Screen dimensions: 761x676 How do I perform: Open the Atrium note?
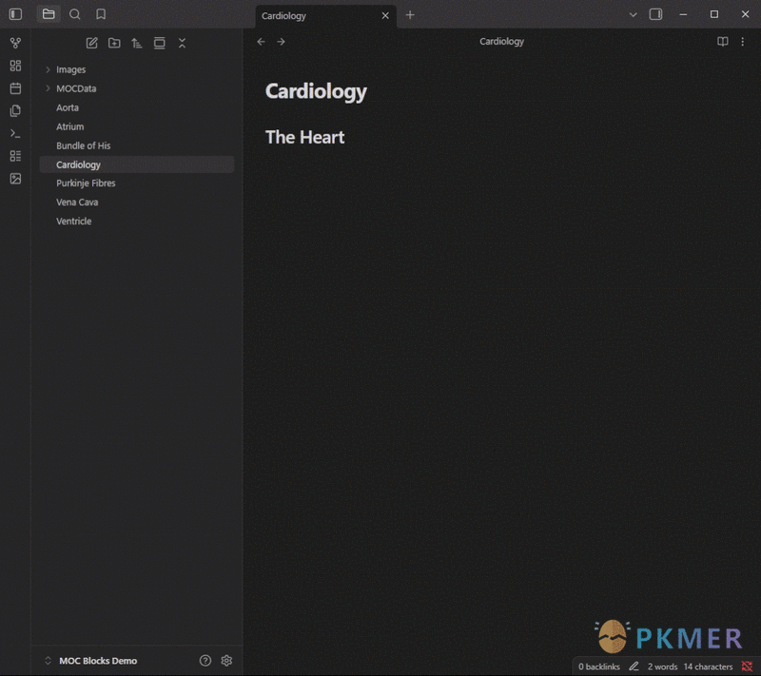click(137, 126)
